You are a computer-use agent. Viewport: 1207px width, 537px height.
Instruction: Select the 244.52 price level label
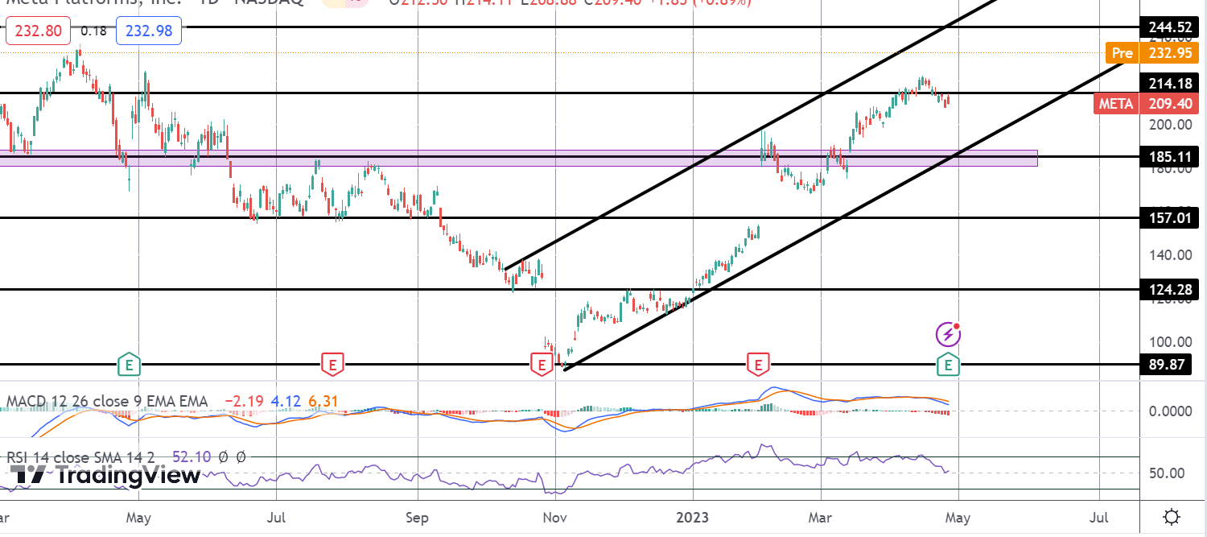1170,27
